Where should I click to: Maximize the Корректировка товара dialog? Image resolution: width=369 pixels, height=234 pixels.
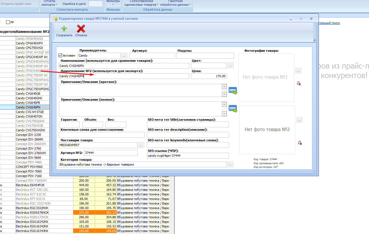(301, 19)
